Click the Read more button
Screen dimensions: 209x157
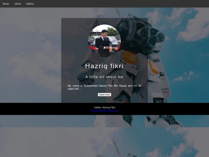[x=104, y=95]
